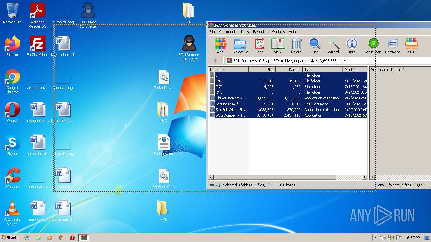
Task: Click the Extract To toolbar icon
Action: coord(240,46)
